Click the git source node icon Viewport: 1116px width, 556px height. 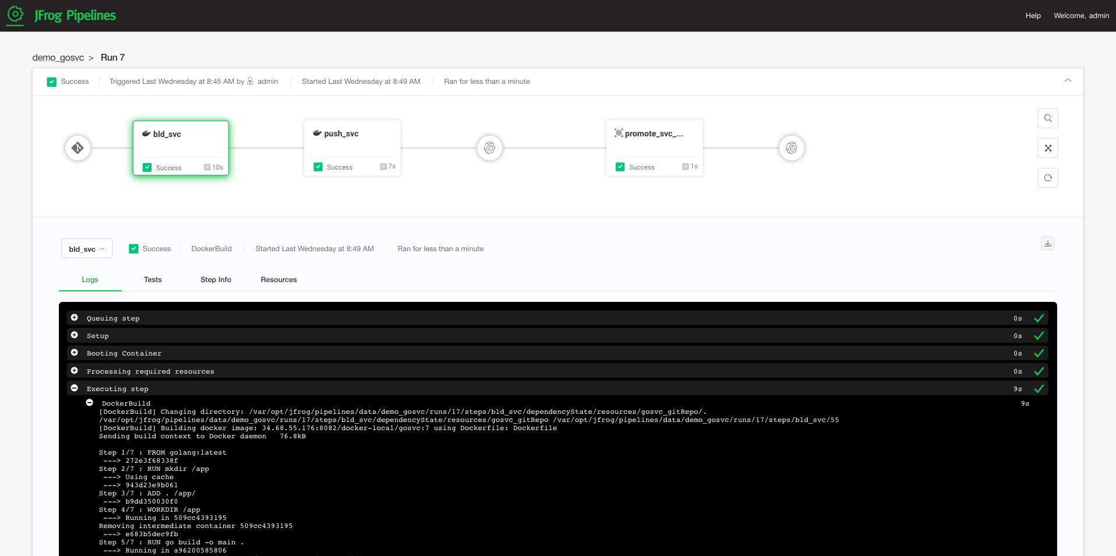point(78,148)
